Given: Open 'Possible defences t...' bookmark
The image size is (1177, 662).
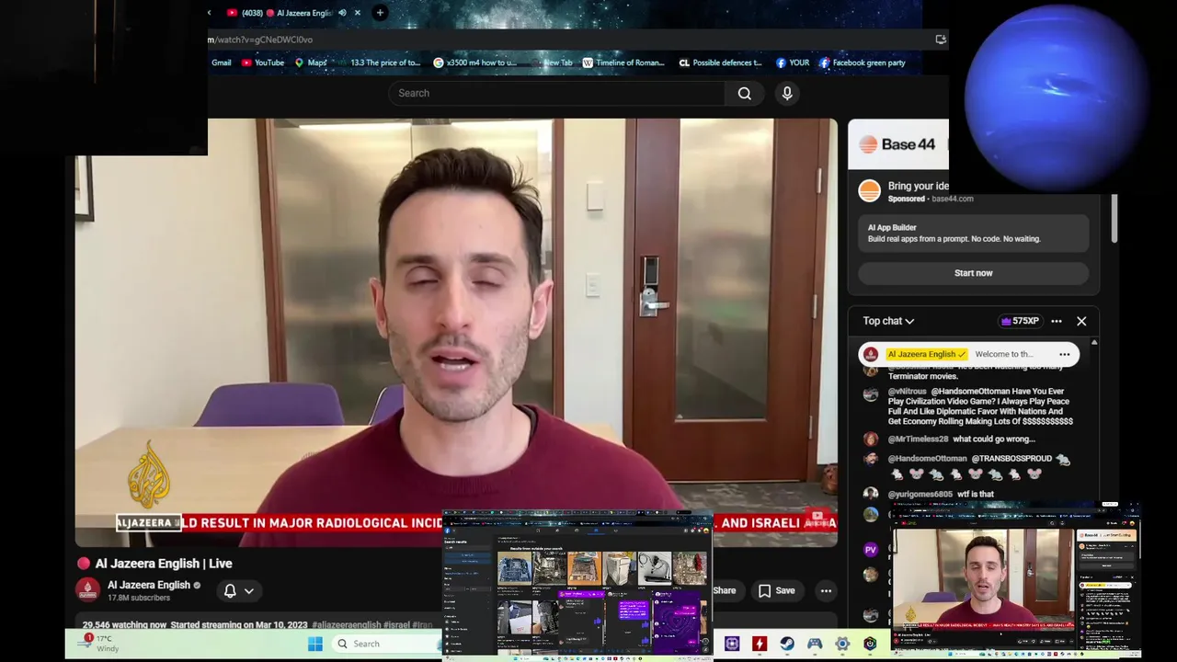Looking at the screenshot, I should tap(720, 63).
